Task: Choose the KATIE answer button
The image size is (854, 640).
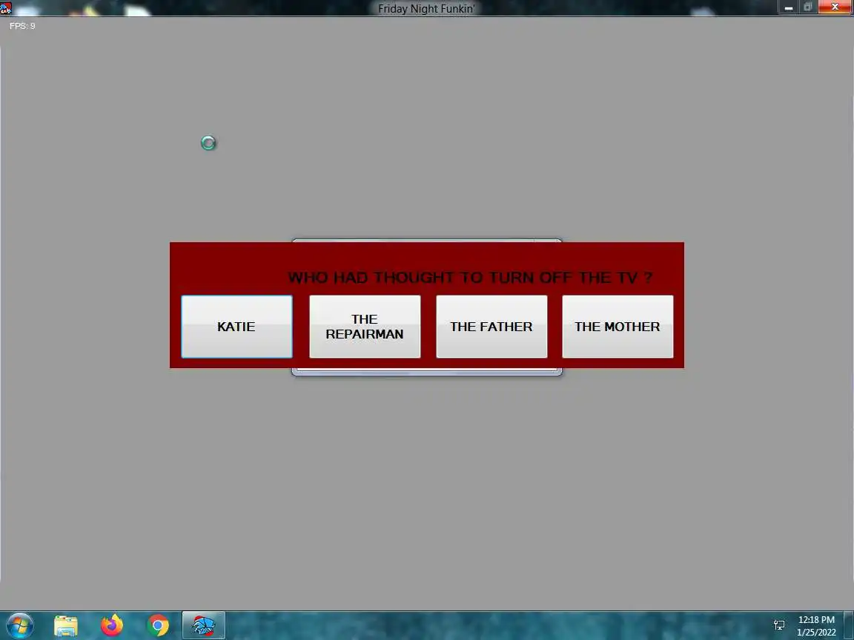Action: click(x=236, y=327)
